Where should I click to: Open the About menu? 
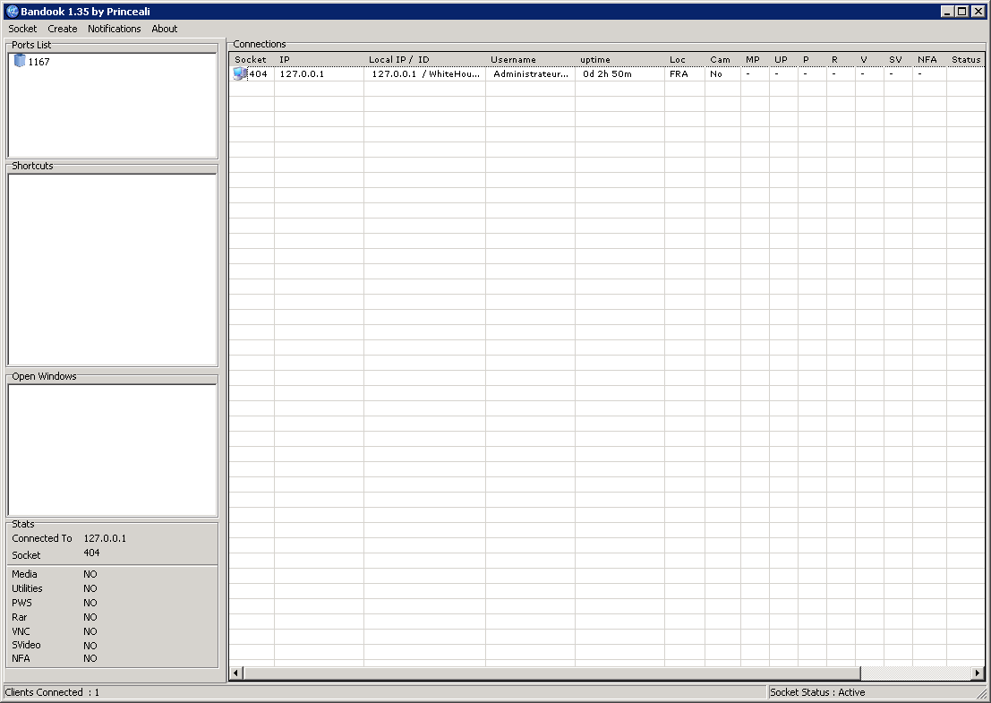click(x=165, y=29)
